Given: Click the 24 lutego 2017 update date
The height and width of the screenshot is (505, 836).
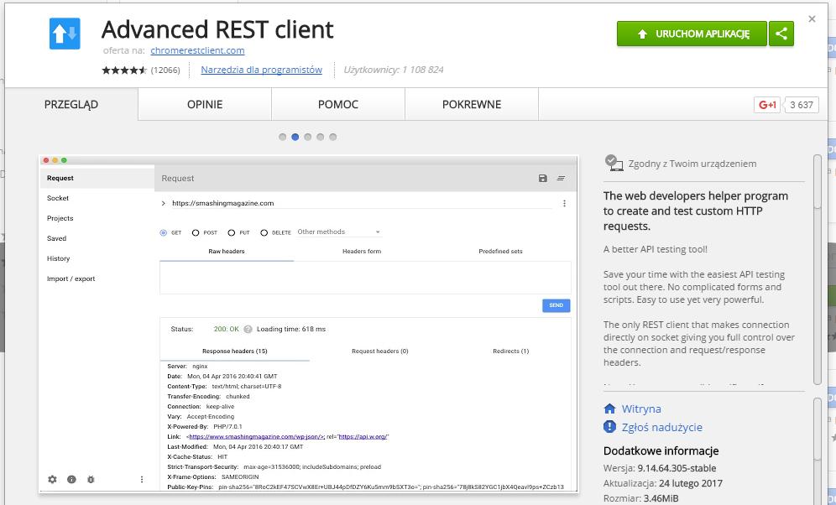Looking at the screenshot, I should click(x=691, y=484).
